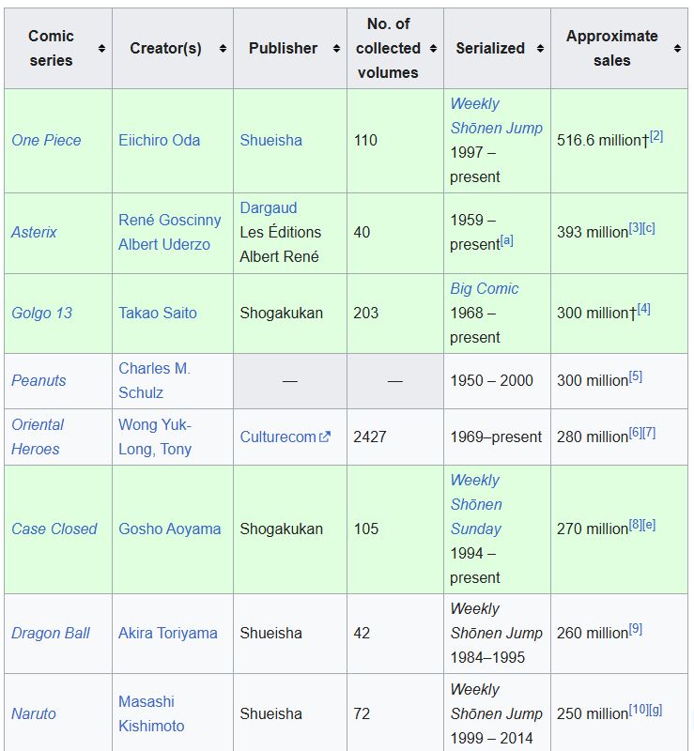694x751 pixels.
Task: Select Shueisha in the Dragon Ball row
Action: pos(270,633)
